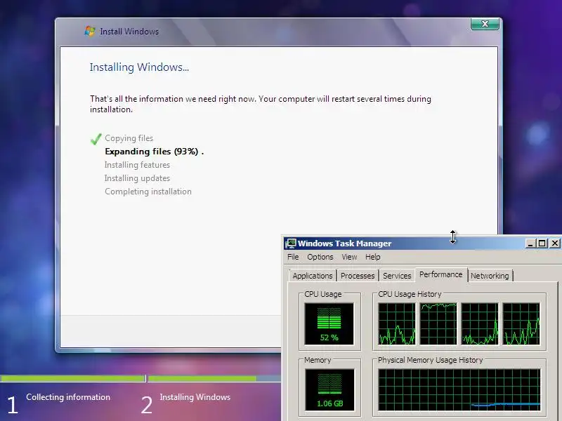562x421 pixels.
Task: Switch to the Applications tab
Action: coord(313,276)
